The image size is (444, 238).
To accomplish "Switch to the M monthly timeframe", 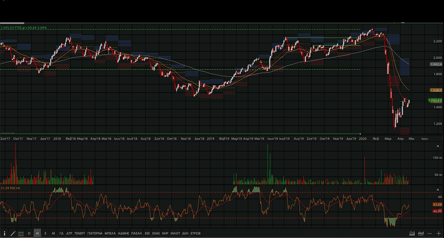I will click(53, 234).
